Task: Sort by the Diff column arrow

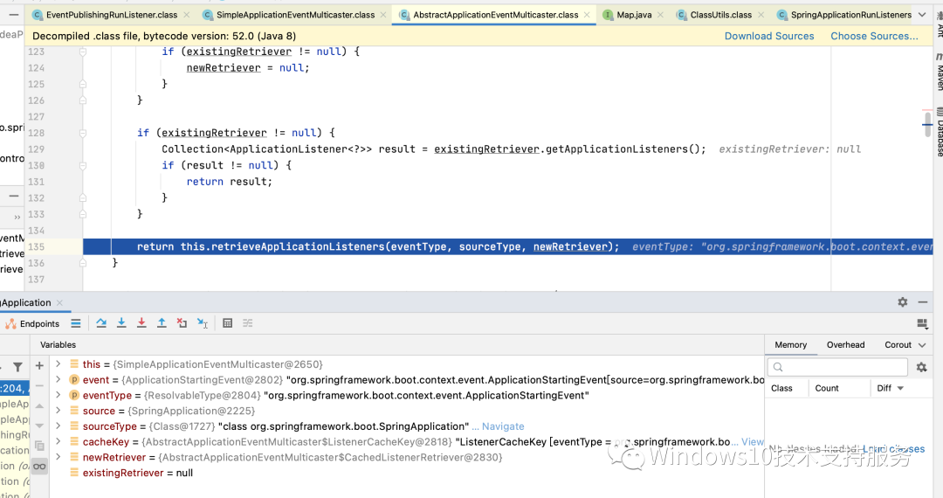Action: coord(900,388)
